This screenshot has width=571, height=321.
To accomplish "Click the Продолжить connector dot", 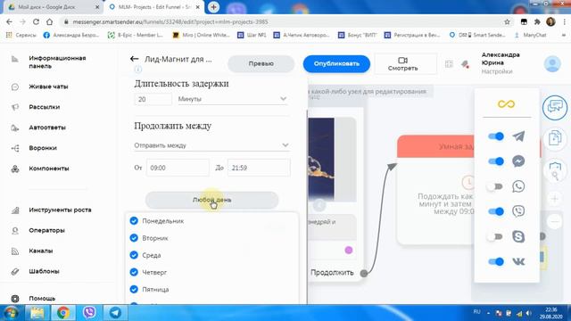I will point(363,274).
